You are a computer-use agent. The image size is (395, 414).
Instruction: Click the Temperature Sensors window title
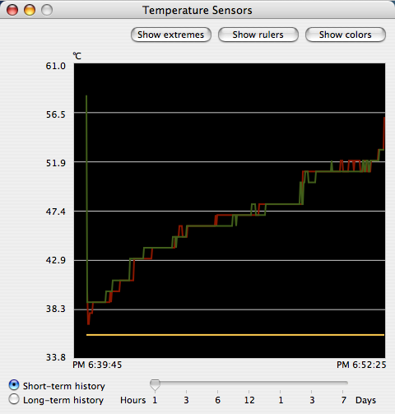click(197, 11)
